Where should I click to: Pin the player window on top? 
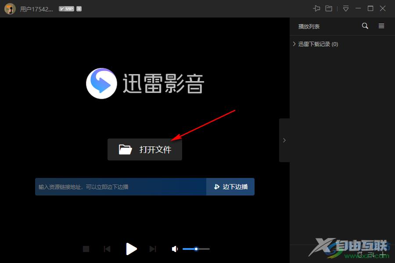click(316, 9)
